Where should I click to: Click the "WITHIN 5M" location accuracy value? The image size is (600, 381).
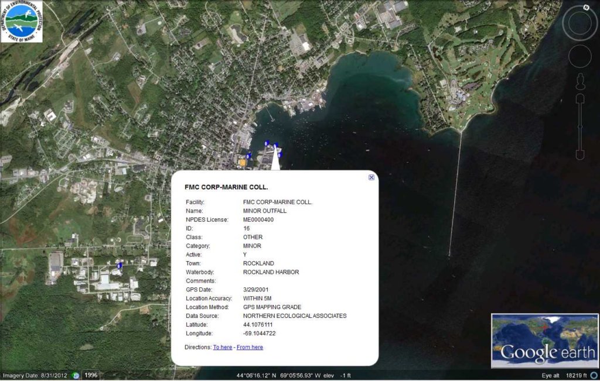257,298
